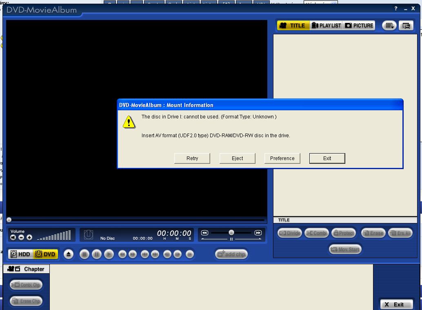The height and width of the screenshot is (310, 422).
Task: Mute audio with the speaker icon
Action: pos(13,237)
